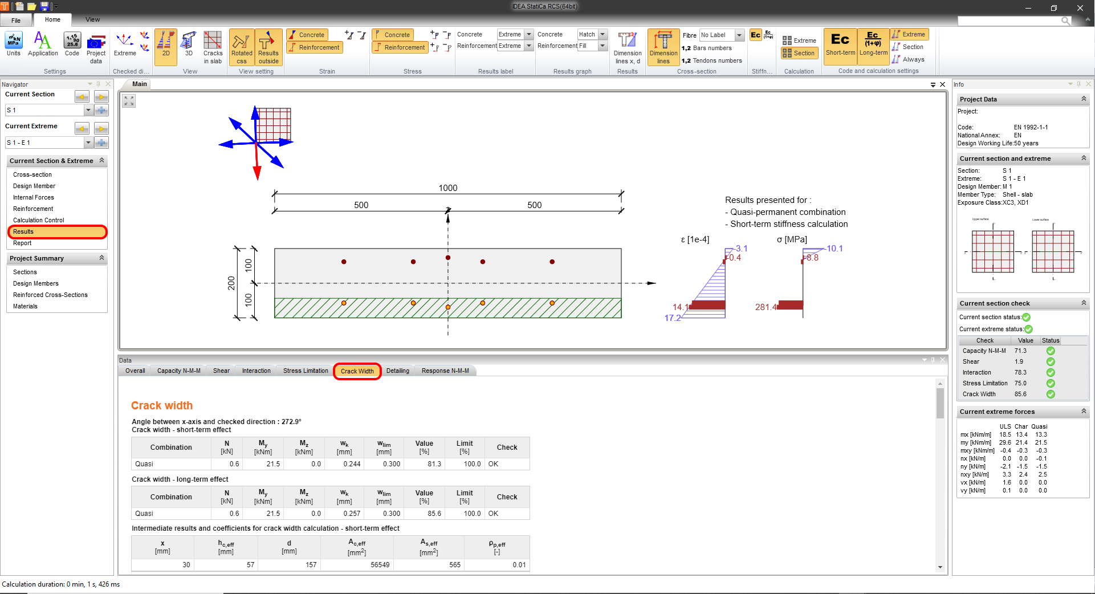Image resolution: width=1095 pixels, height=594 pixels.
Task: Toggle Results outside view setting
Action: (x=268, y=46)
